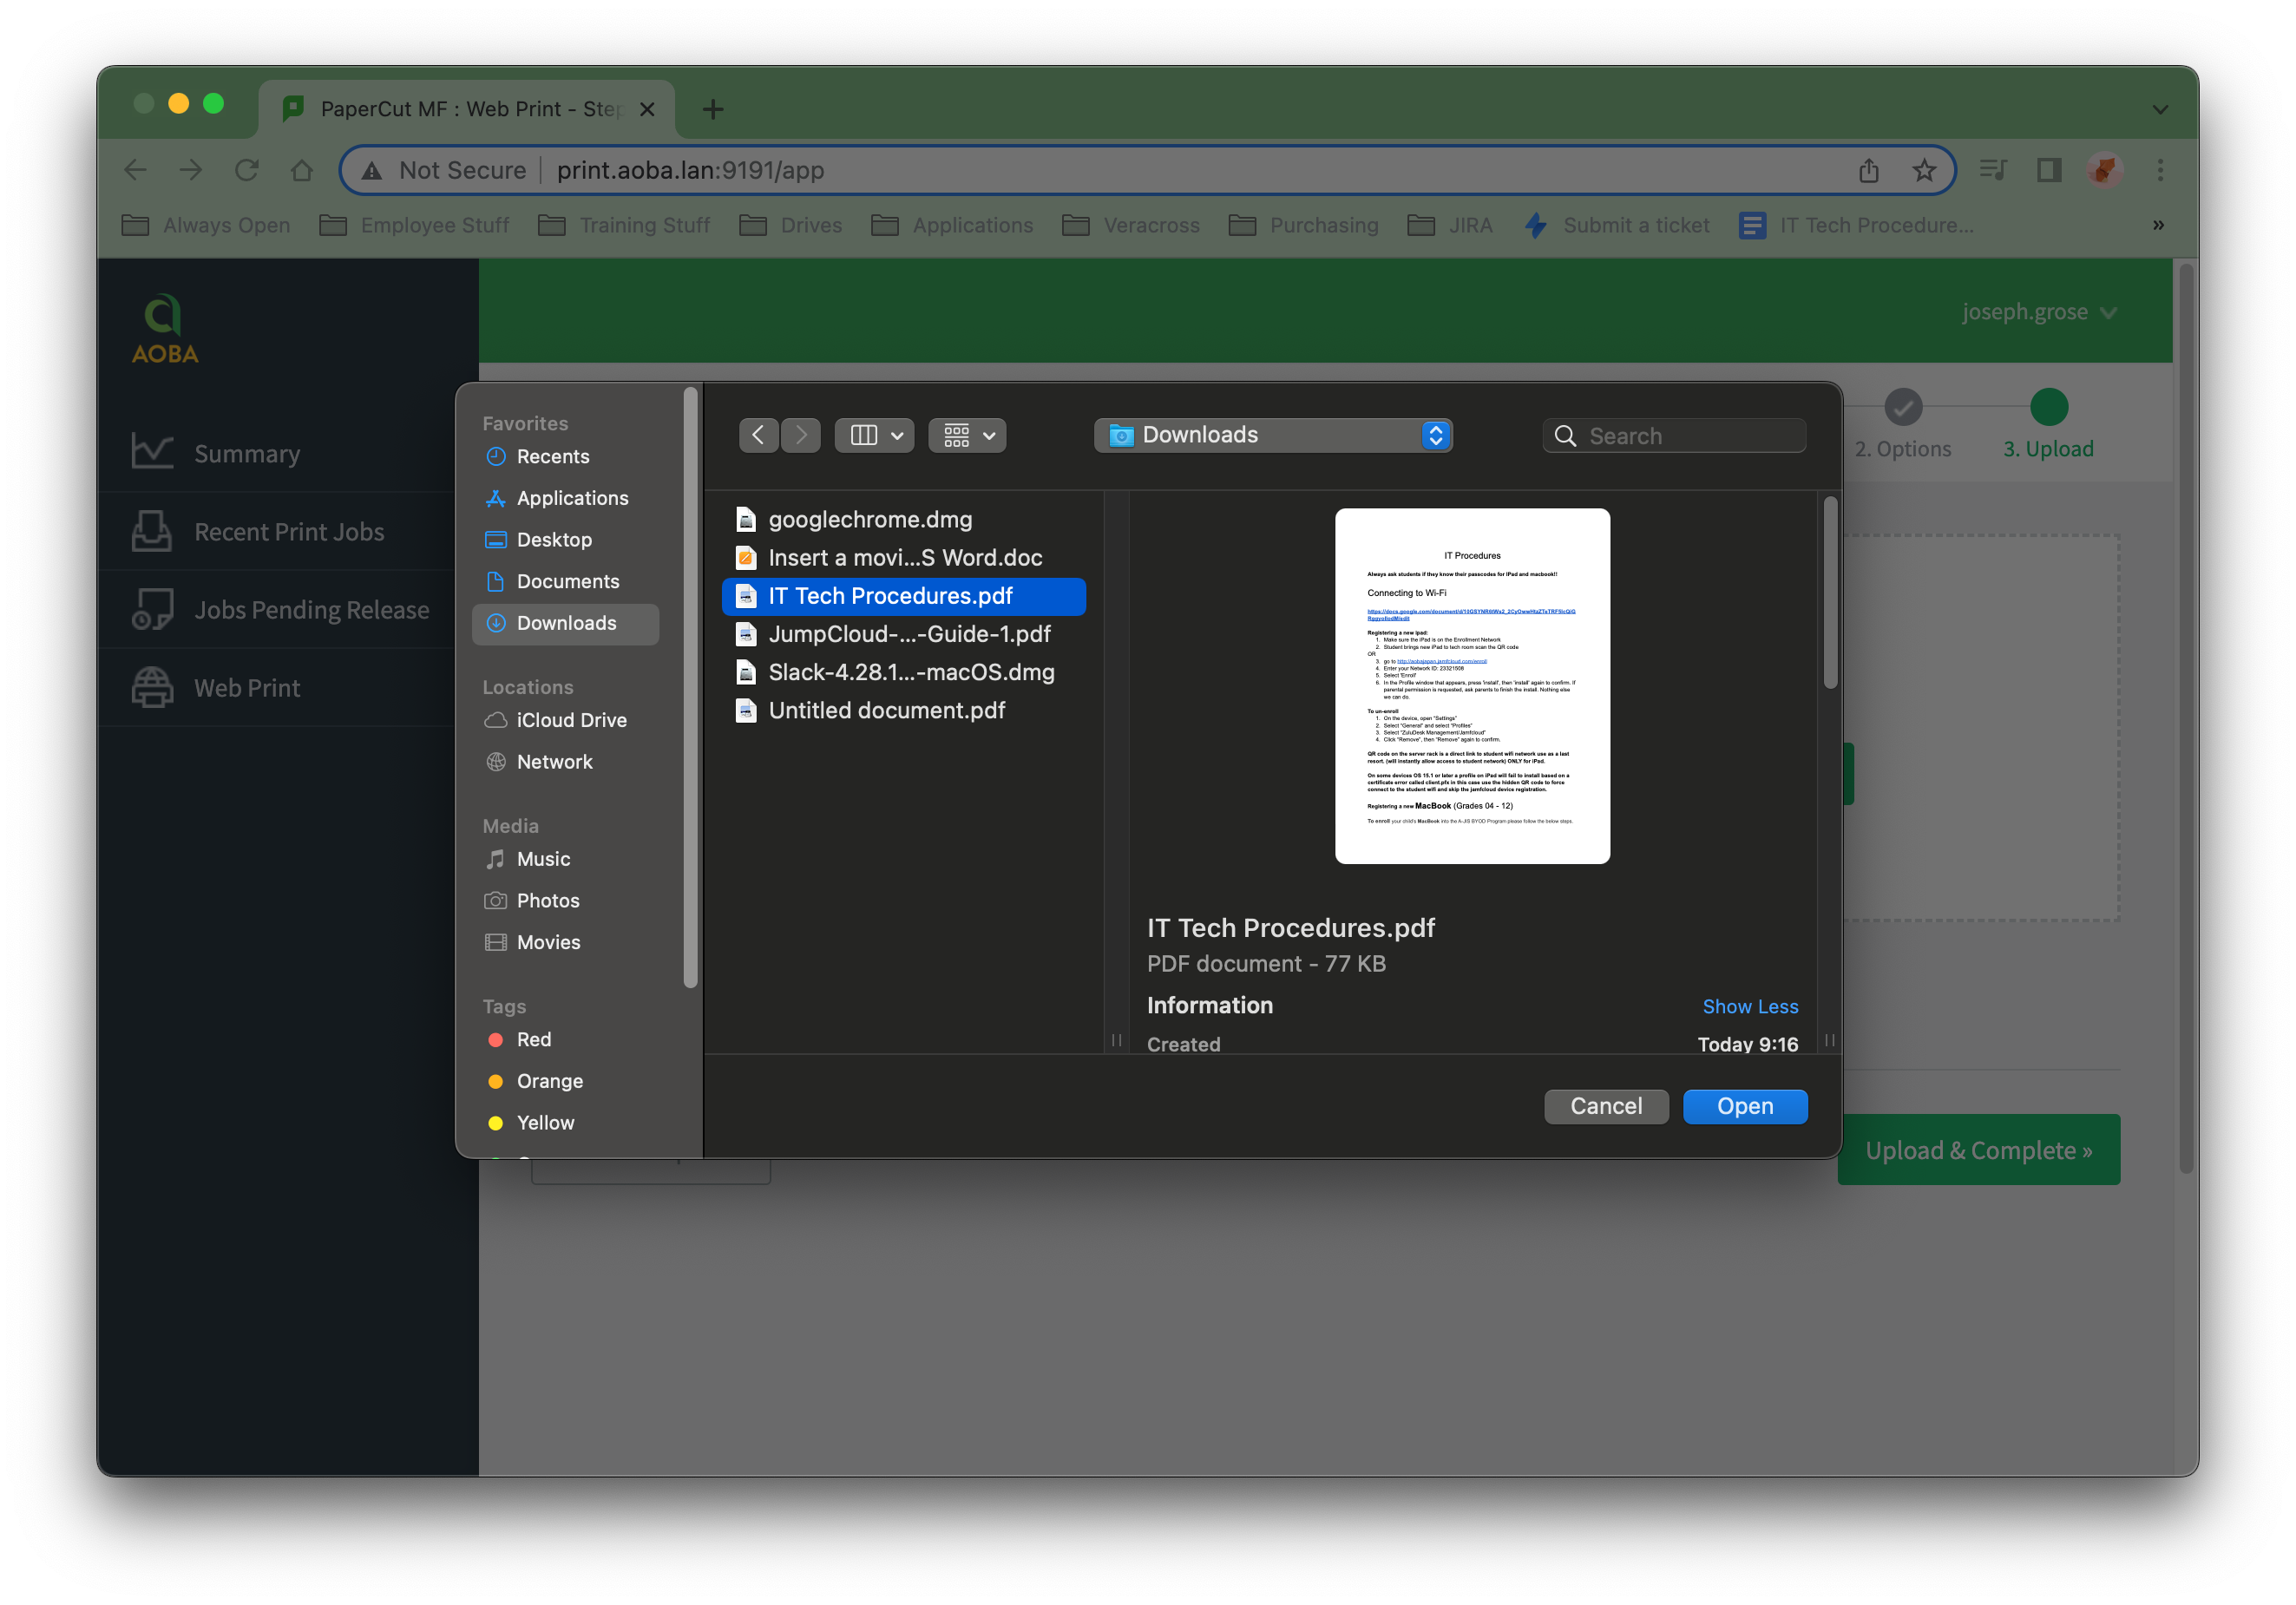This screenshot has height=1605, width=2296.
Task: Filter by the Red tag
Action: coord(533,1040)
